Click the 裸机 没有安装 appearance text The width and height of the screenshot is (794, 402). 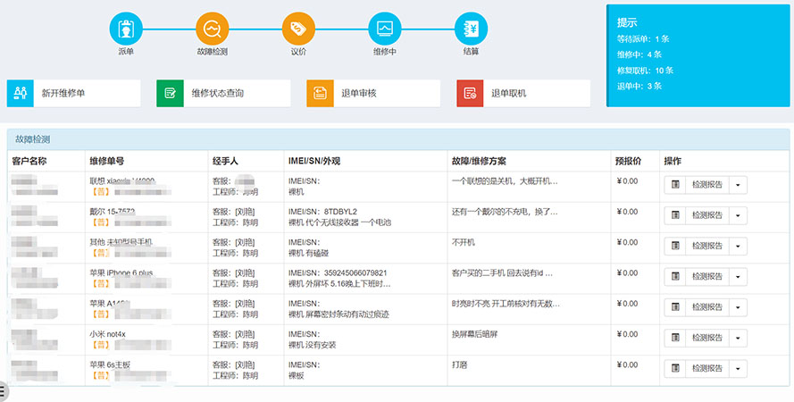[312, 345]
